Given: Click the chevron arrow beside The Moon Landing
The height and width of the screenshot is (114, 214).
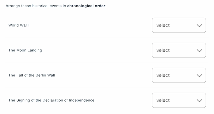Looking at the screenshot, I should pos(199,51).
